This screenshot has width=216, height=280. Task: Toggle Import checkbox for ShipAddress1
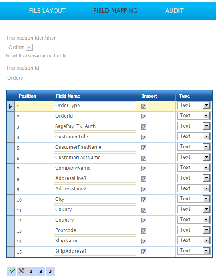coord(144,252)
